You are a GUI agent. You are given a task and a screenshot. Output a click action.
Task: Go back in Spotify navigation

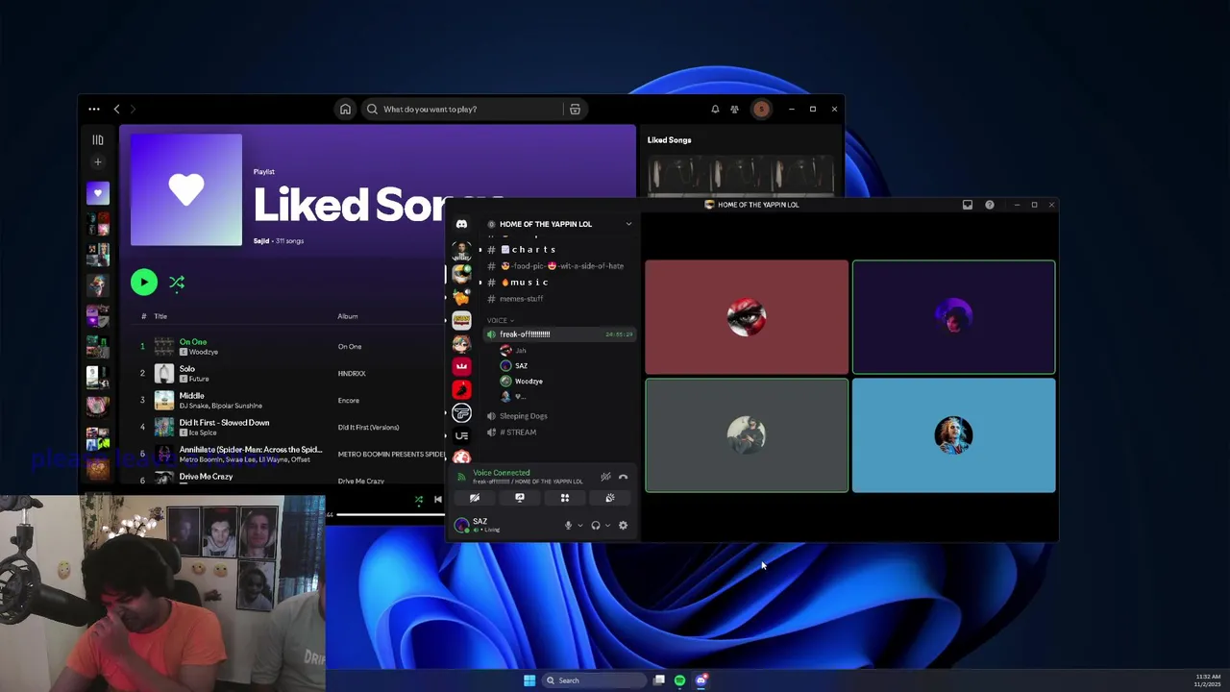(117, 109)
